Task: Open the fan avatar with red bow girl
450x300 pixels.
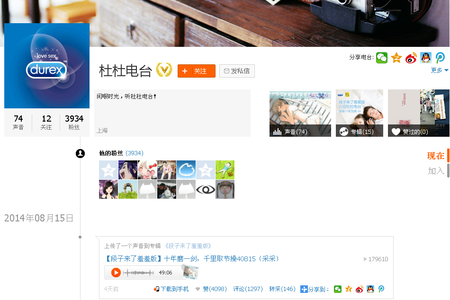Action: click(147, 170)
